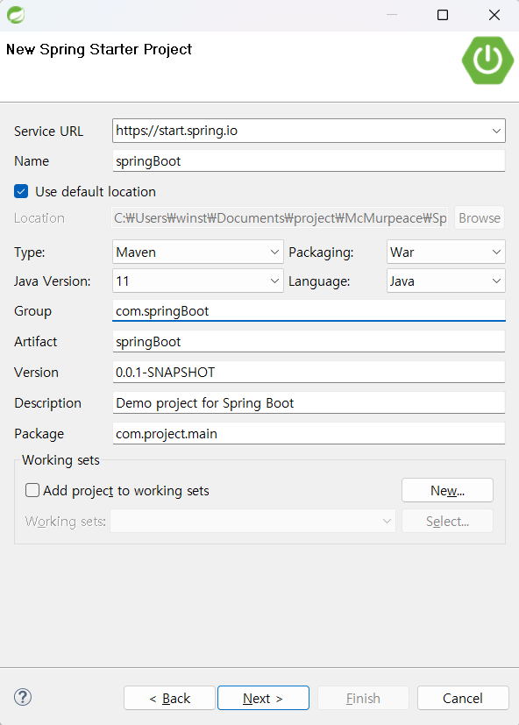This screenshot has height=725, width=519.
Task: Click the Next button
Action: click(263, 698)
